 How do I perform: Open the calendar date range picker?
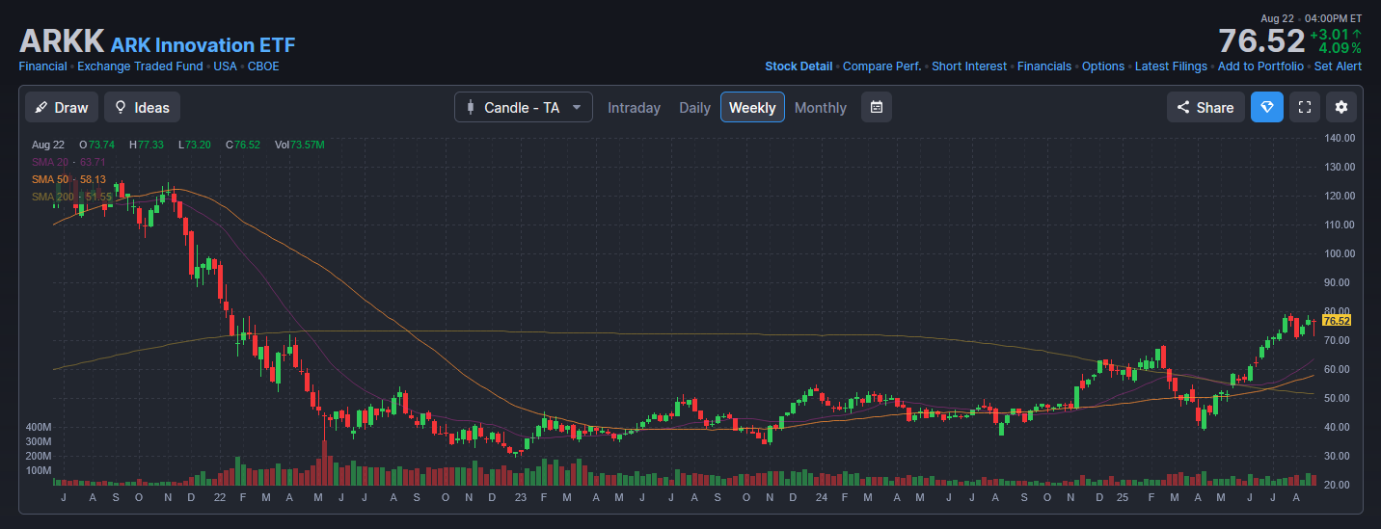877,107
